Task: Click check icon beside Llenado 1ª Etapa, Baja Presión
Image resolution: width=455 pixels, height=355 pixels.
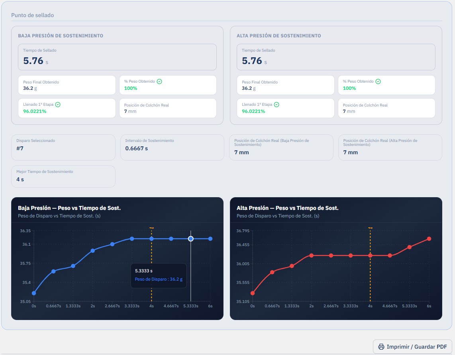Action: pyautogui.click(x=58, y=105)
